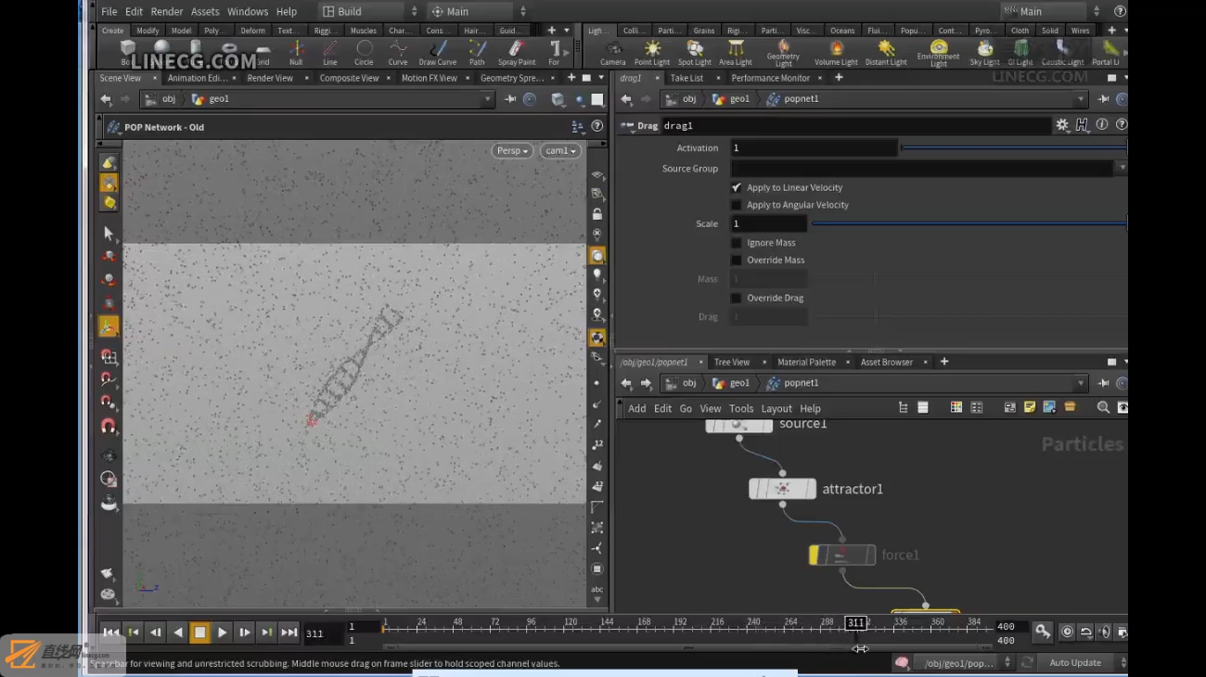Select the Null shelf tool
The width and height of the screenshot is (1206, 677).
click(296, 52)
